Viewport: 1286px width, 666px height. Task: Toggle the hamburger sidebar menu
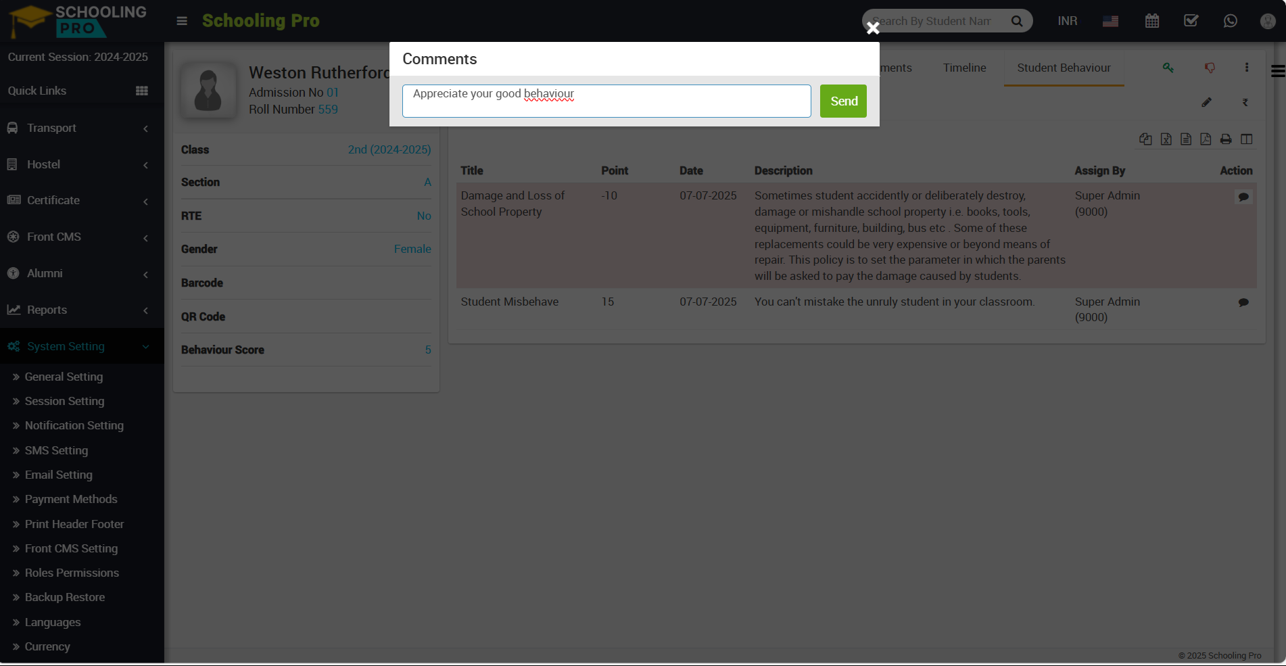182,21
